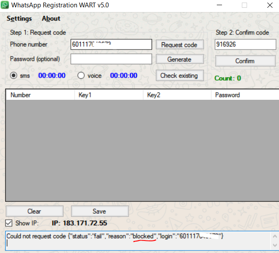
Task: Toggle the Show IP checkbox
Action: [9, 223]
